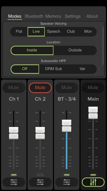Viewport: 107px width, 191px height.
Task: Select Mon speaker voicing
Action: (x=88, y=32)
